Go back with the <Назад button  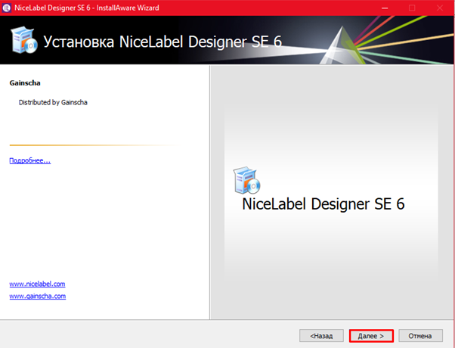pos(321,336)
